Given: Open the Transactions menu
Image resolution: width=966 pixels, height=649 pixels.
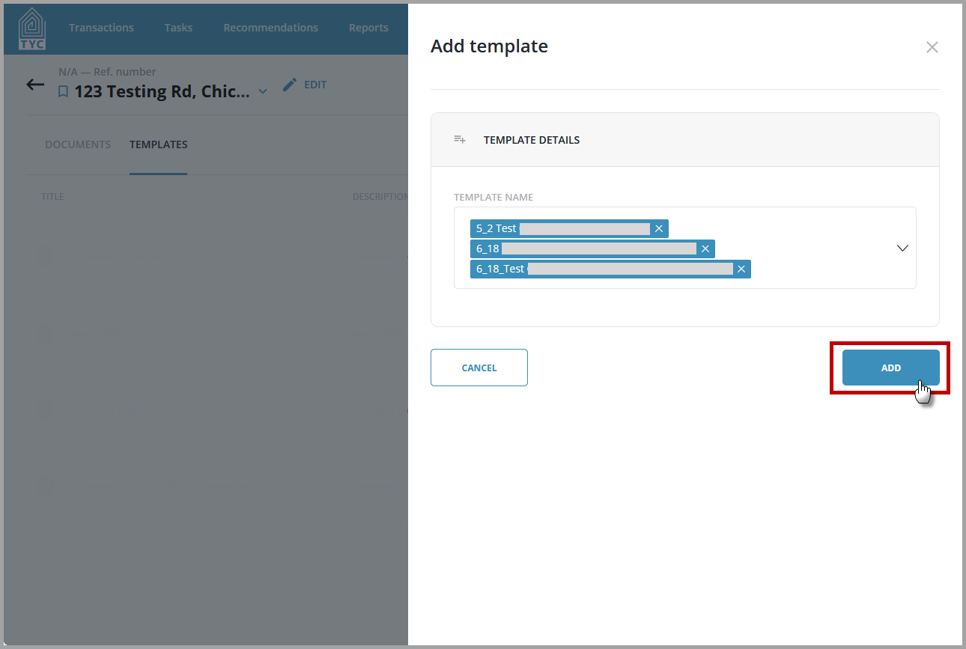Looking at the screenshot, I should 101,28.
